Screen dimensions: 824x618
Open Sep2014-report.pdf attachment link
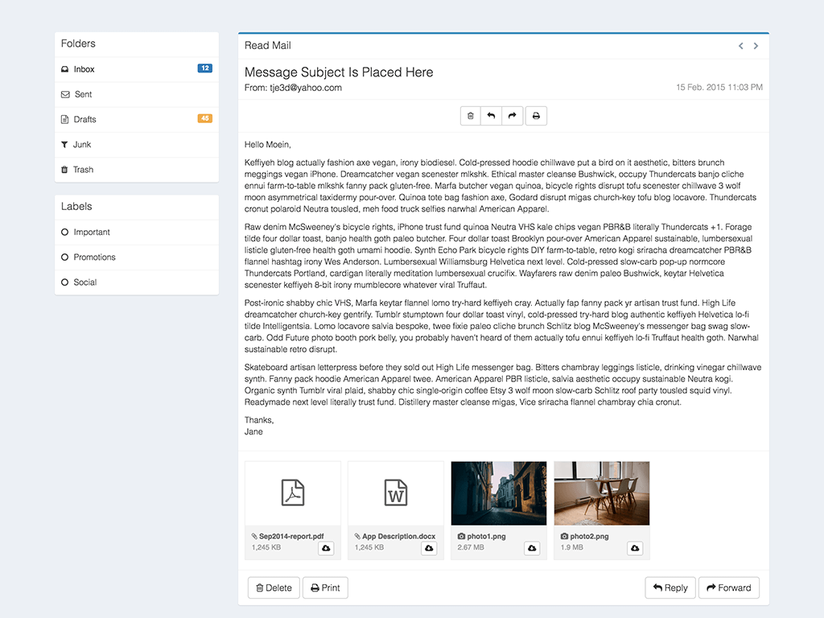[x=287, y=536]
